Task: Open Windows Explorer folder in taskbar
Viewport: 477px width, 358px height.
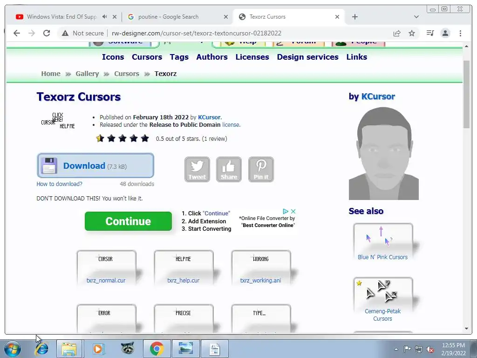Action: pos(69,349)
